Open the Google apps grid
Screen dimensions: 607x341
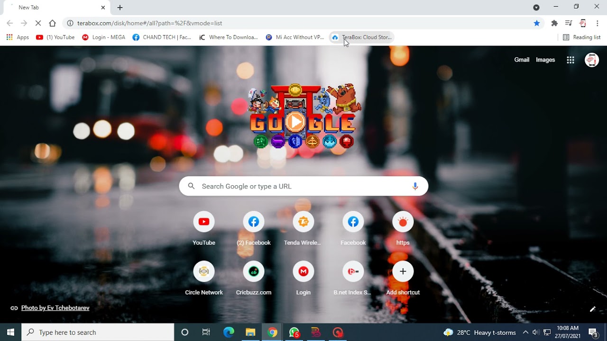[x=570, y=60]
